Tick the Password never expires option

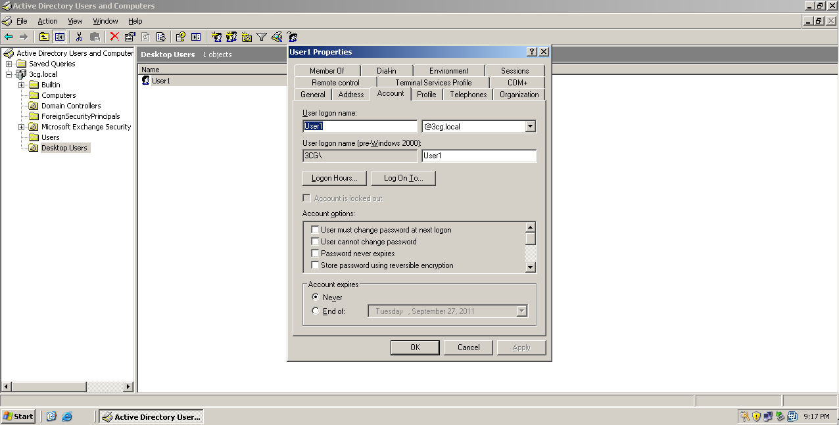315,254
